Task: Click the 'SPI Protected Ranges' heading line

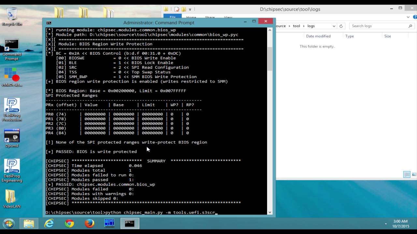Action: (x=72, y=96)
